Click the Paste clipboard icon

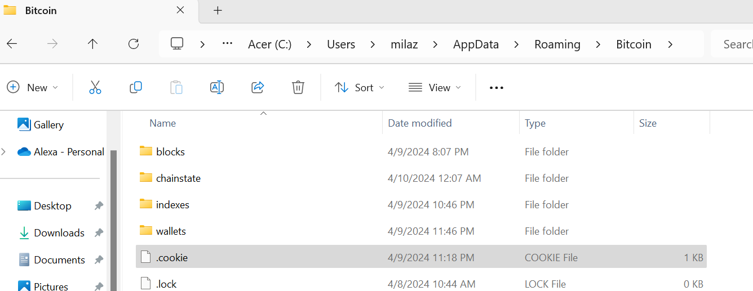[176, 87]
